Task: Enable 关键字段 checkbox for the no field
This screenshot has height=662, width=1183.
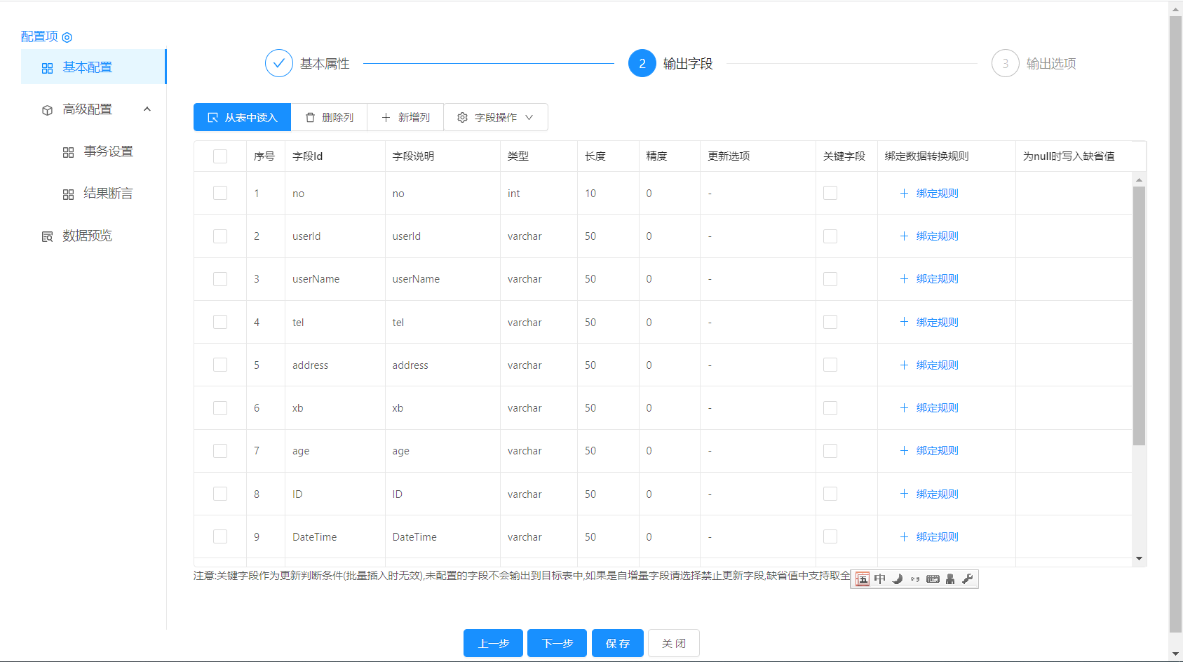Action: (830, 194)
